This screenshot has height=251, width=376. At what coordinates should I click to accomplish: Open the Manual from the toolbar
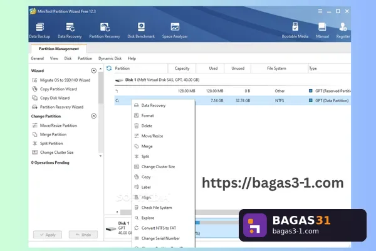coord(322,31)
